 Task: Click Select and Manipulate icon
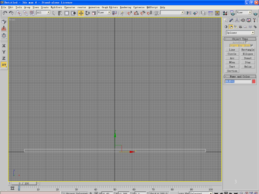pyautogui.click(x=122, y=13)
